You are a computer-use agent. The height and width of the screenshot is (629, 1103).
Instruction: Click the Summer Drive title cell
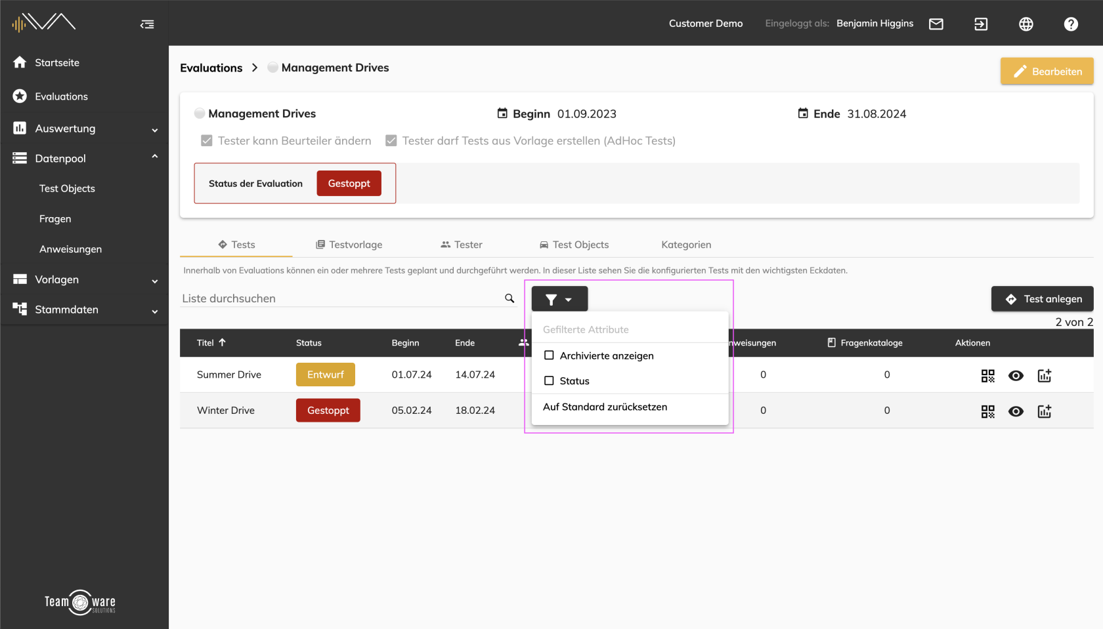point(229,375)
